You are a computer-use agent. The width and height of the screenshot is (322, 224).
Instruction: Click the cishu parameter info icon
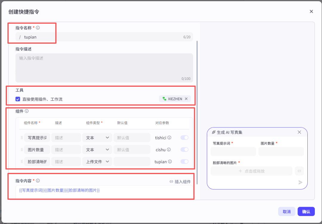tap(169, 149)
